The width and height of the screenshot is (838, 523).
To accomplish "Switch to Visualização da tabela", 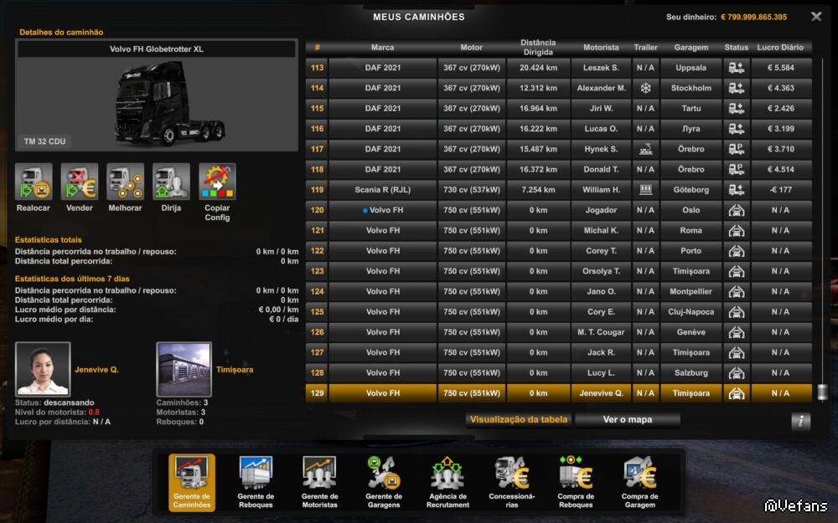I will tap(519, 419).
